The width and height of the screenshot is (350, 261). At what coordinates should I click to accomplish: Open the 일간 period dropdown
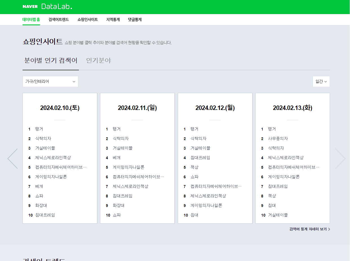[321, 82]
